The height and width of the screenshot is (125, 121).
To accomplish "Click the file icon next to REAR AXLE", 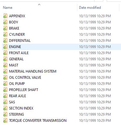I will click(5, 96).
